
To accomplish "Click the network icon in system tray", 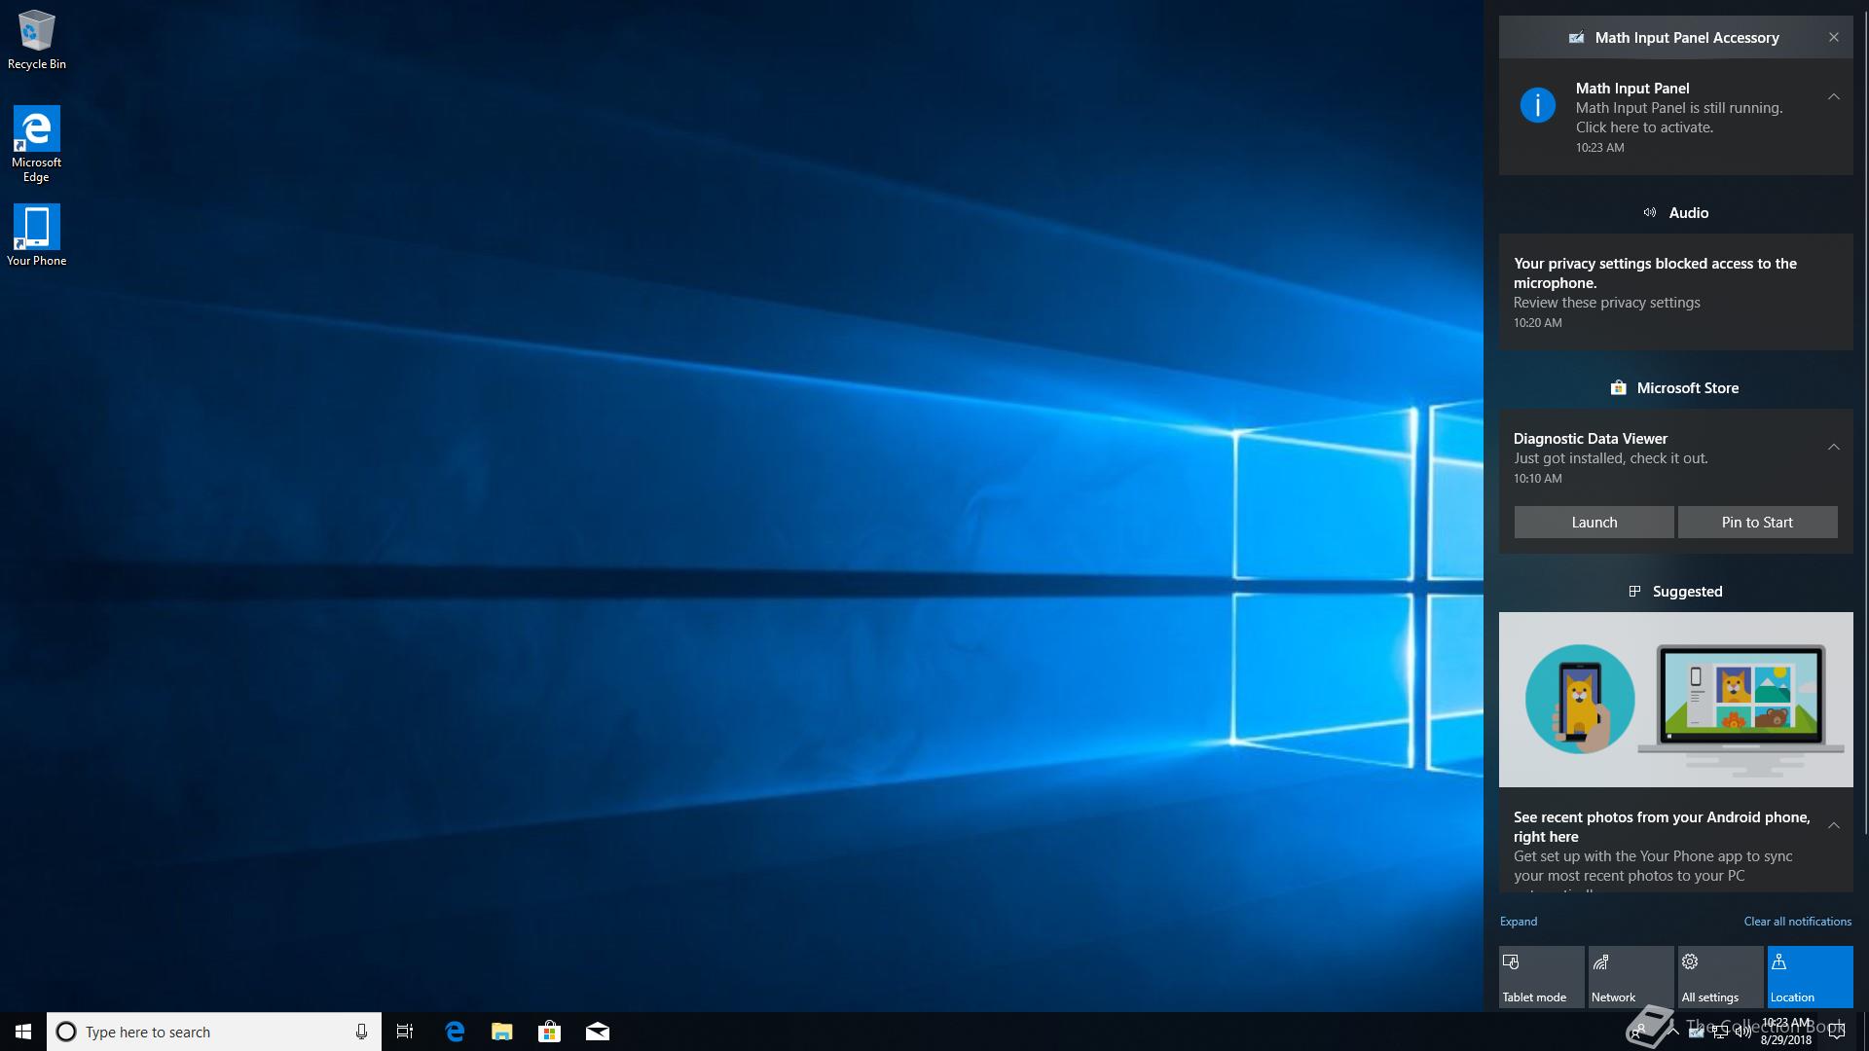I will (x=1720, y=1032).
